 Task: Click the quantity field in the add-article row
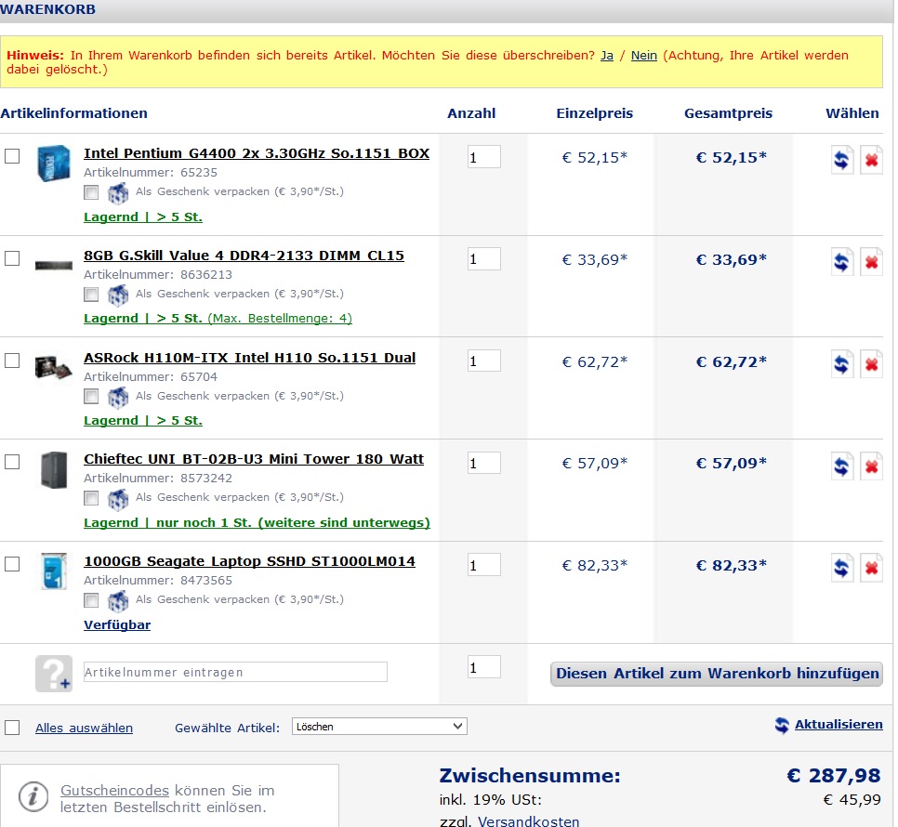(484, 667)
